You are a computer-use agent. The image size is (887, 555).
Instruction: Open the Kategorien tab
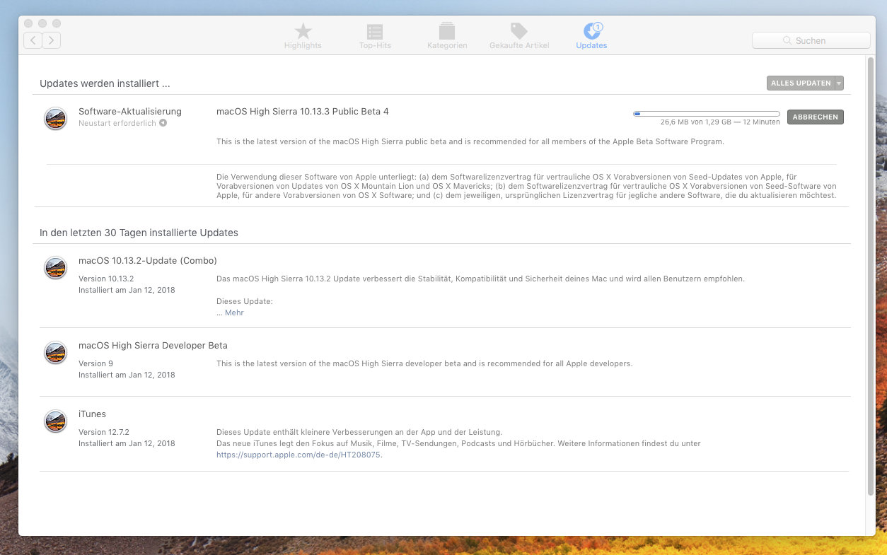(x=447, y=35)
